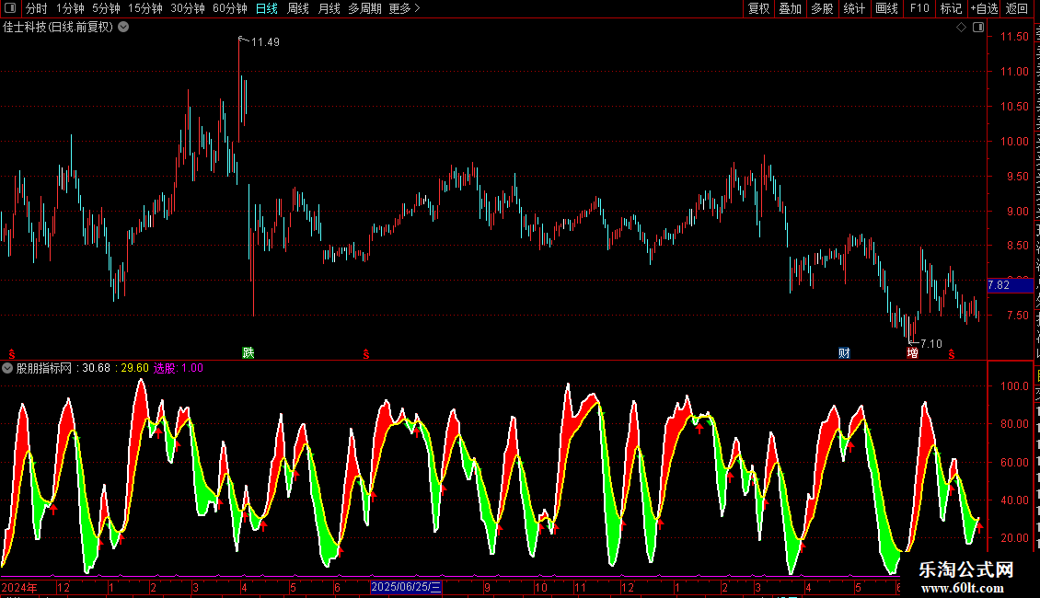Viewport: 1040px width, 598px height.
Task: Open the 多股 multi-stock view
Action: tap(823, 8)
